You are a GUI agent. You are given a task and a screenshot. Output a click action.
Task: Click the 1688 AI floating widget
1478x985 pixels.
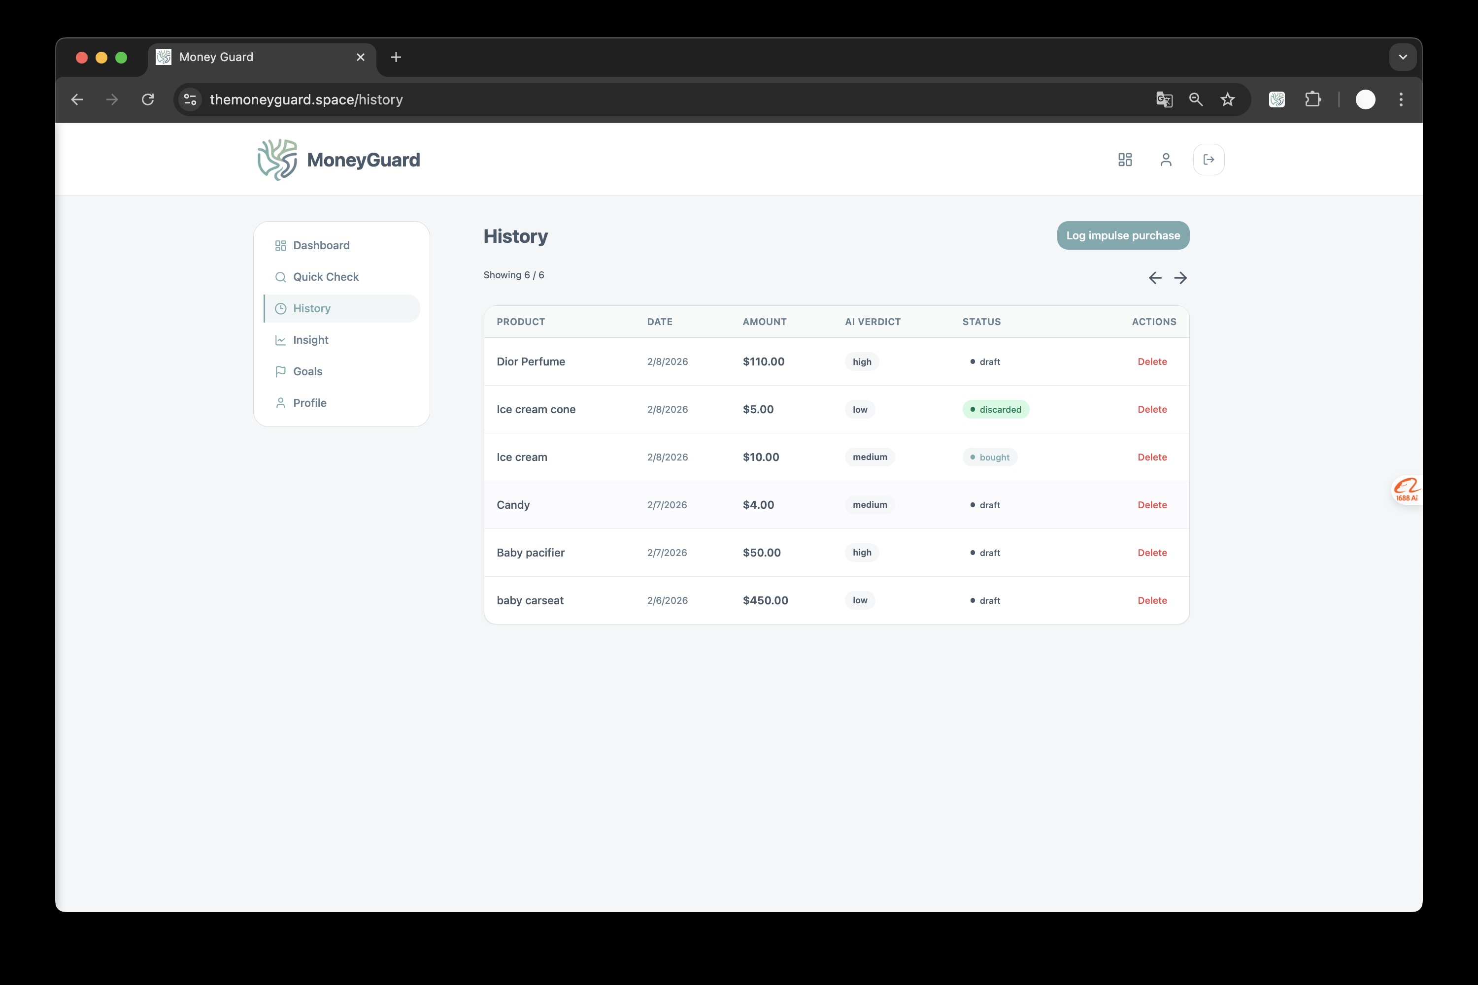pos(1407,490)
